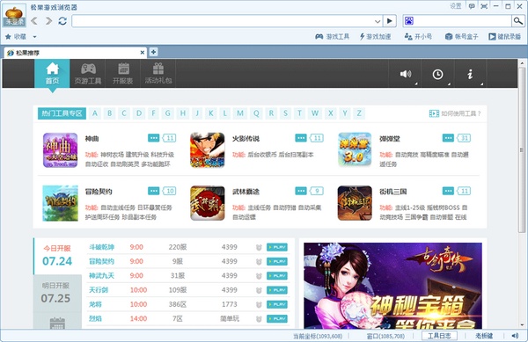Click the go/play button beside address bar

(x=390, y=21)
